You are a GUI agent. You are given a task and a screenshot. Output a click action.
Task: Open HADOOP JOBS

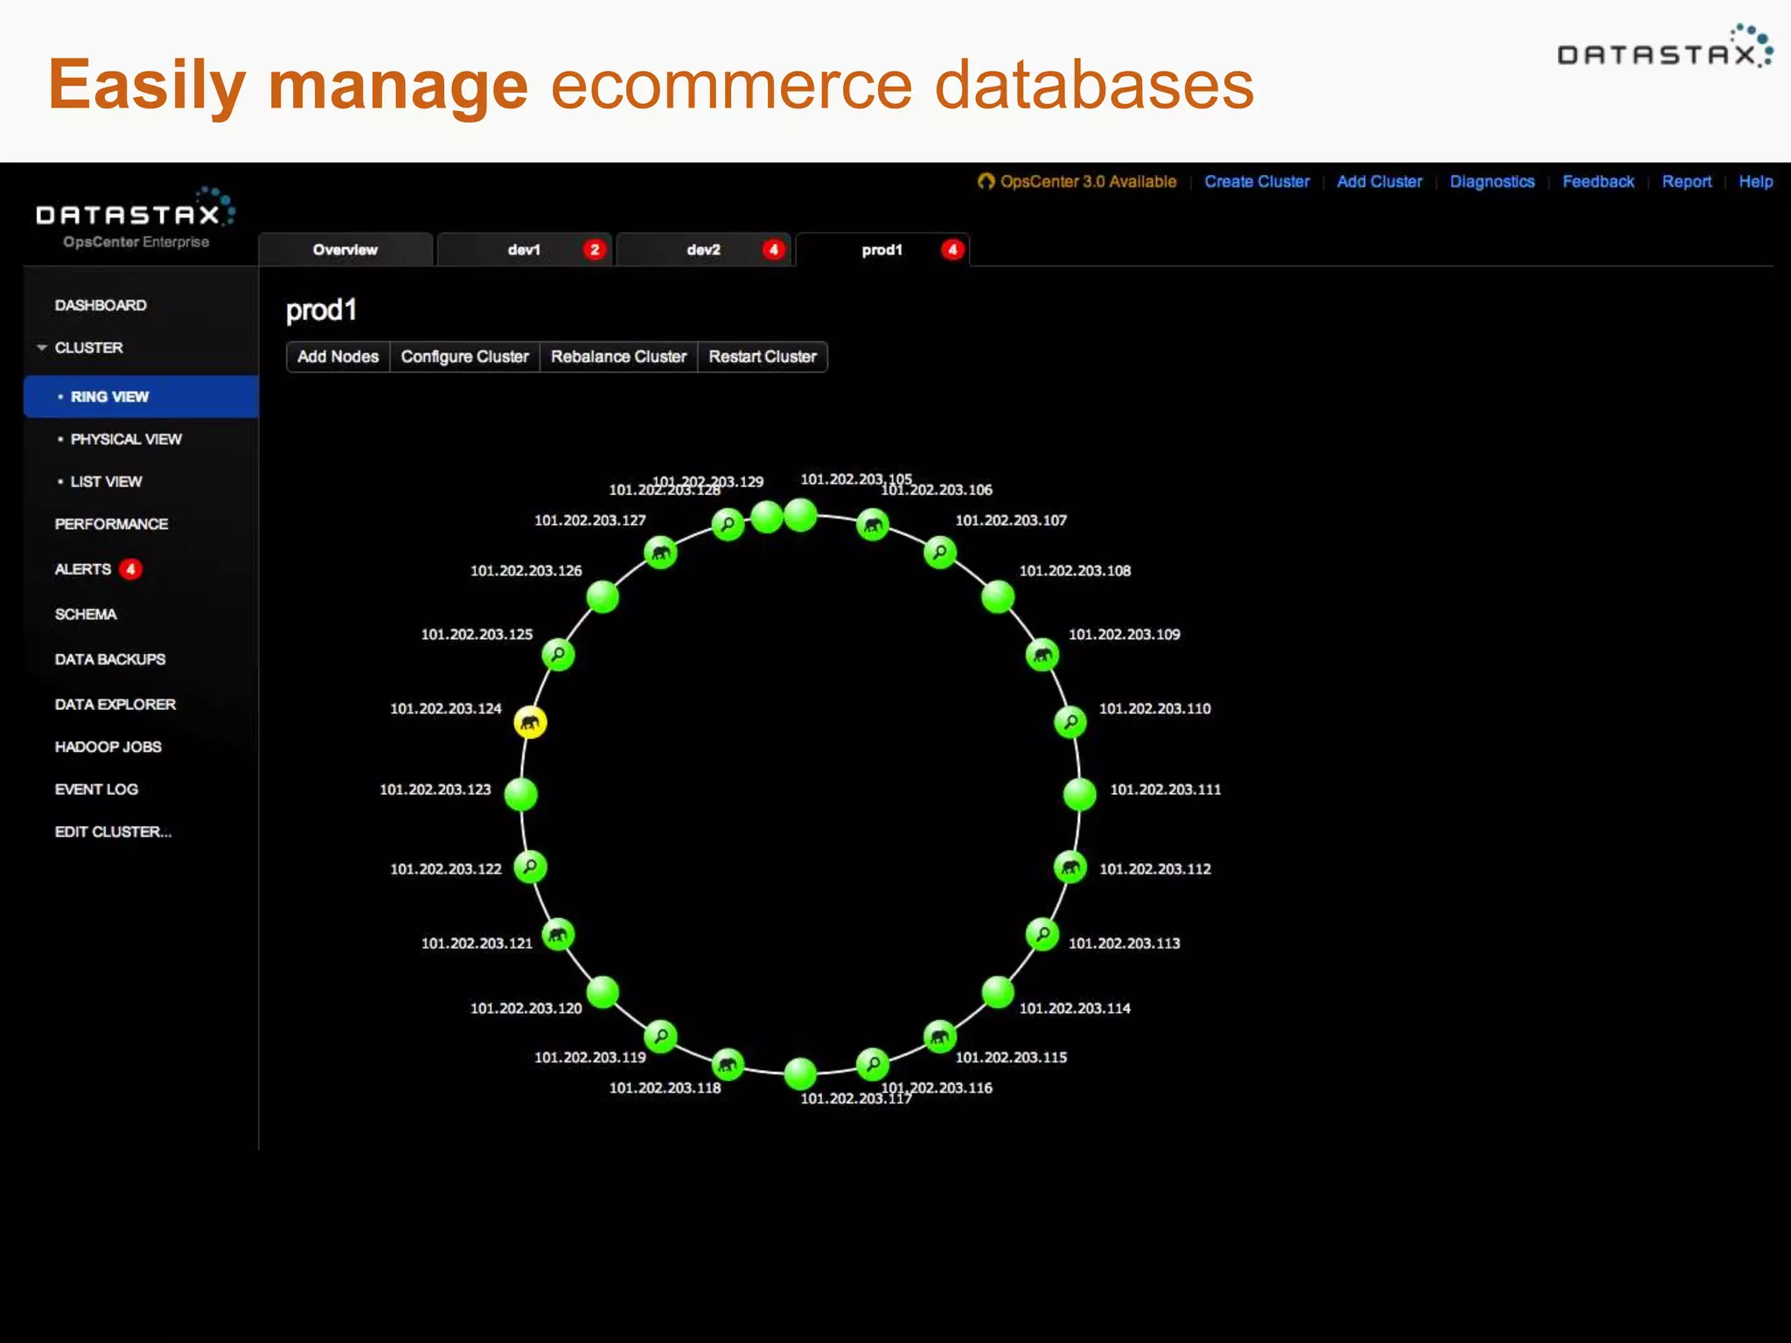tap(108, 747)
